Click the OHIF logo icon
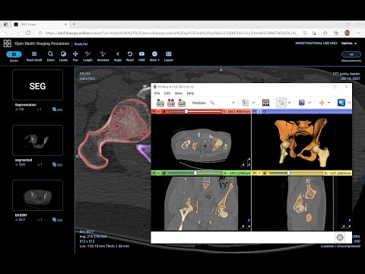 coord(8,43)
